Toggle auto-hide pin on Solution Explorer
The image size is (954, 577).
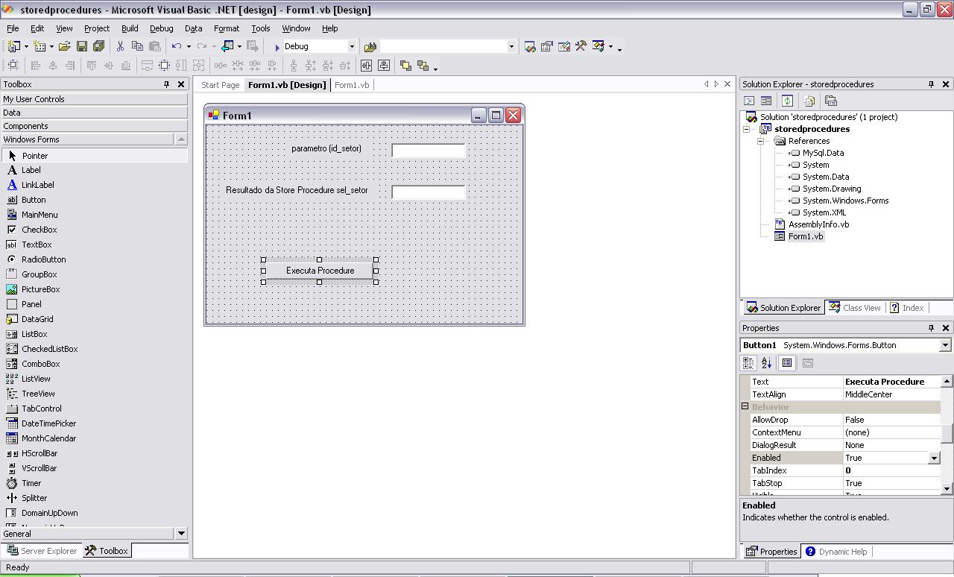pyautogui.click(x=931, y=84)
